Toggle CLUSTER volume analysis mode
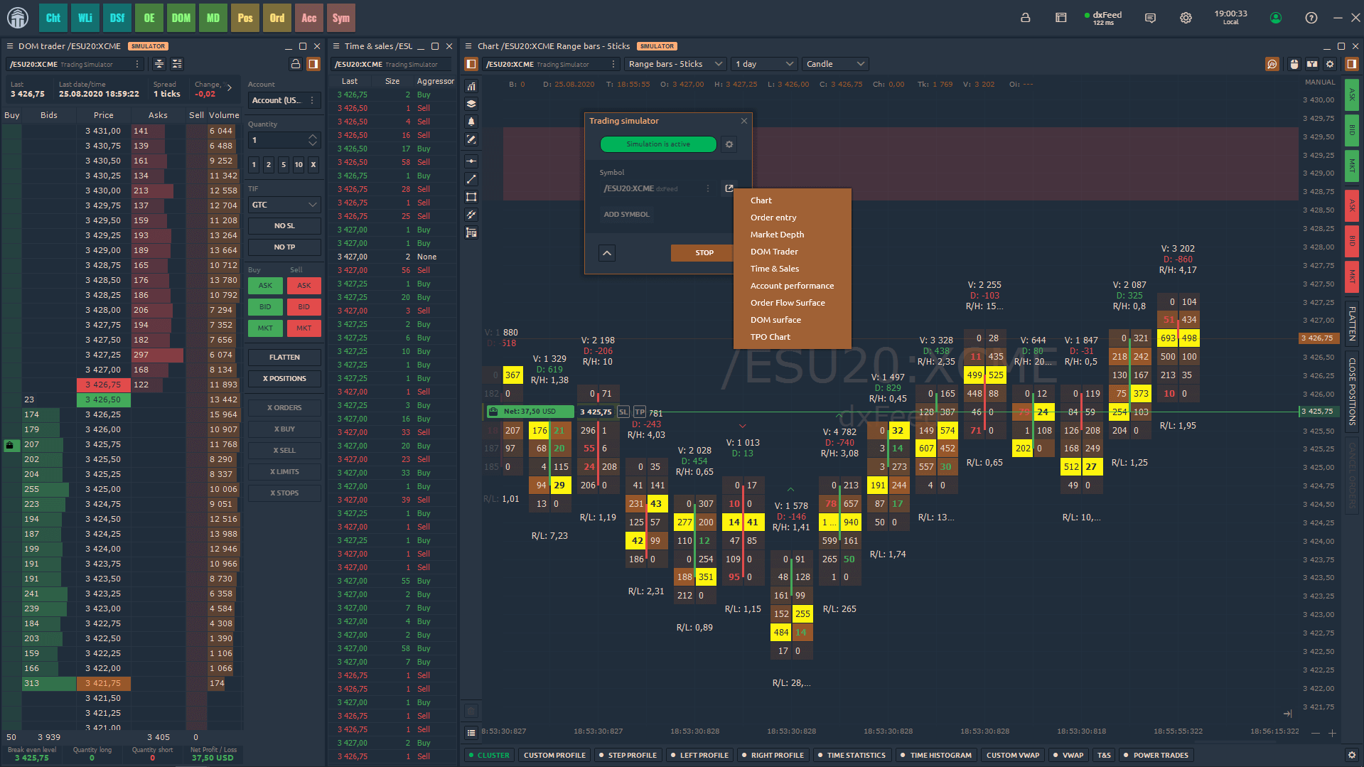This screenshot has width=1364, height=767. (x=488, y=755)
